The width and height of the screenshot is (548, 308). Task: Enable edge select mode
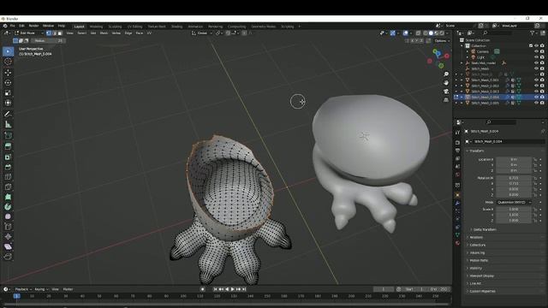point(54,33)
